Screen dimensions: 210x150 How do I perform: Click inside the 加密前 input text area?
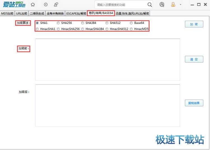click(108, 60)
